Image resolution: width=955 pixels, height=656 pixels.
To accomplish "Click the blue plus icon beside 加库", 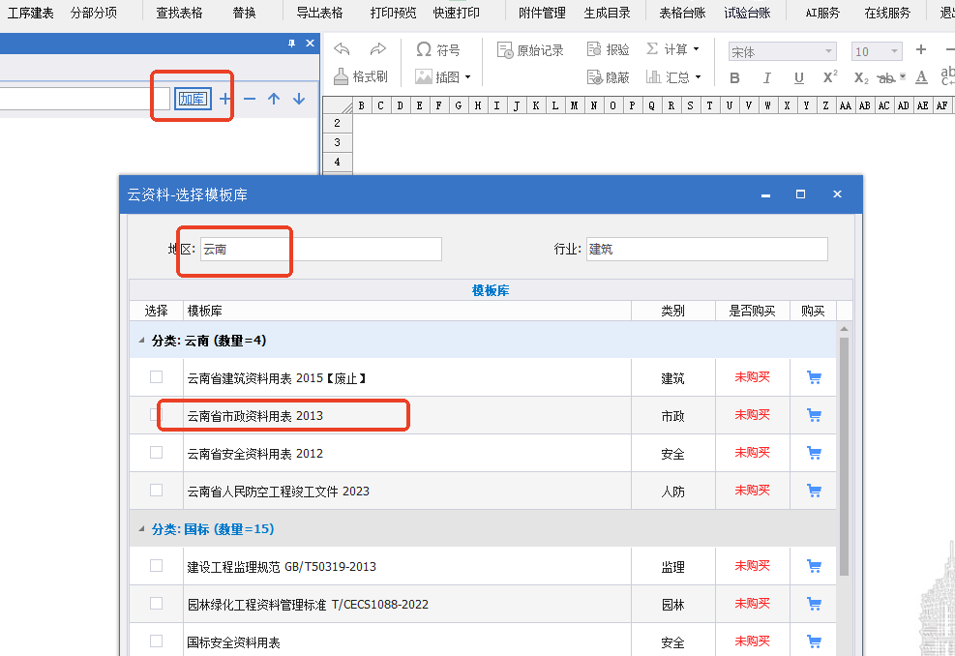I will coord(225,99).
